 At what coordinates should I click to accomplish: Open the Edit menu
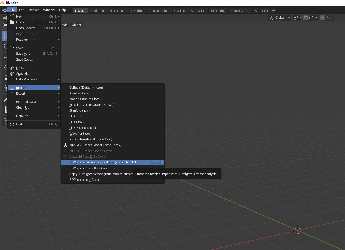22,10
